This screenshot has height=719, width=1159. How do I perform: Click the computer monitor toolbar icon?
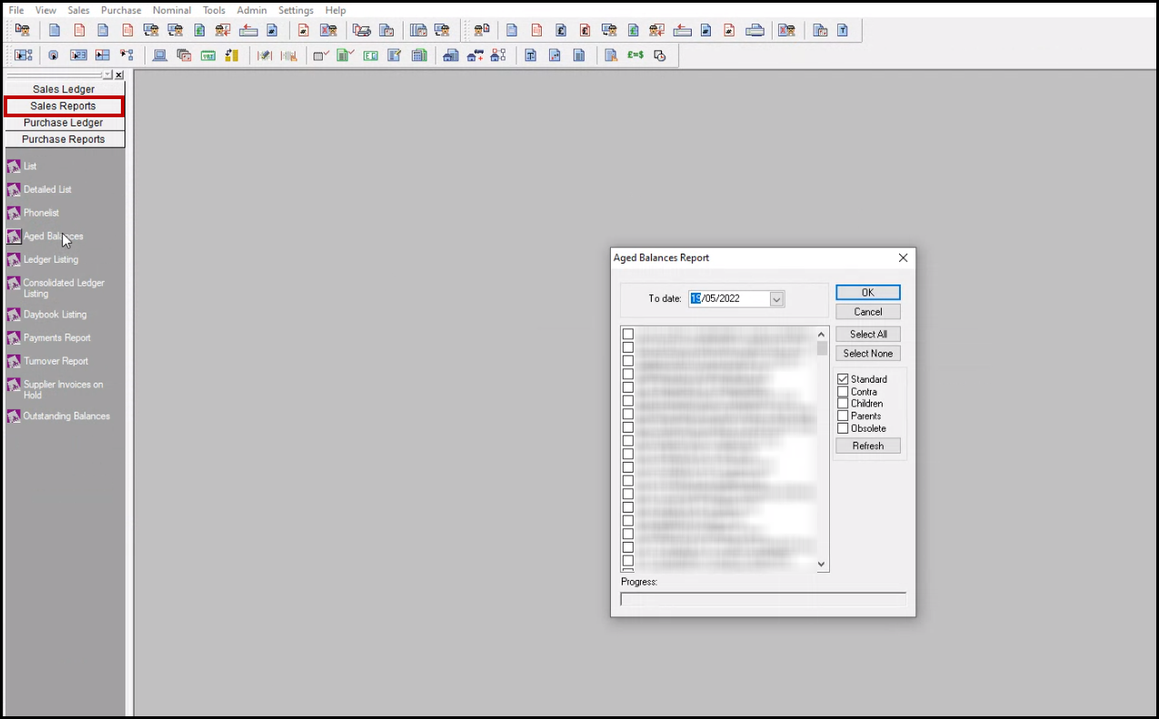159,55
